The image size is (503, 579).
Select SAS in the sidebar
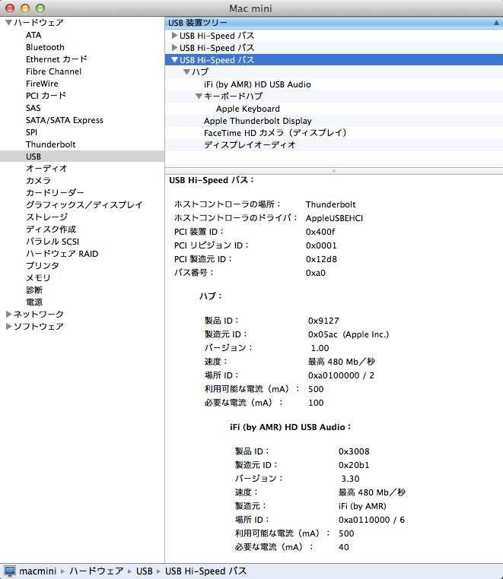point(33,108)
